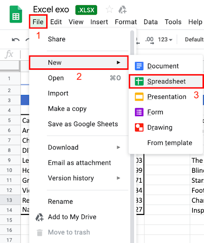The width and height of the screenshot is (204, 243).
Task: Click the cell starting with 'The' in row 9
Action: click(197, 160)
